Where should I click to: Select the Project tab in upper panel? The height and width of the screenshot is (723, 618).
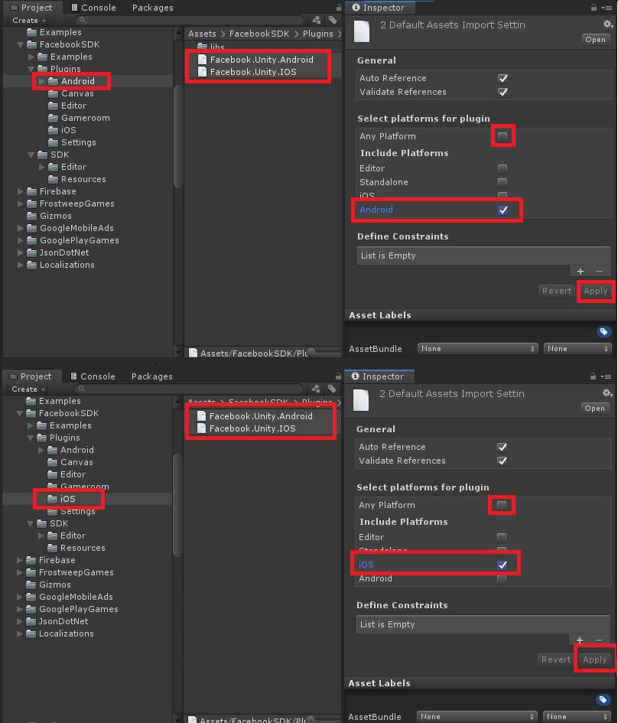[x=31, y=8]
